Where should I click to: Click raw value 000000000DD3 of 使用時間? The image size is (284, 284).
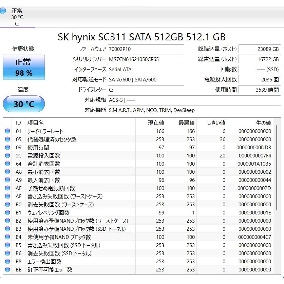click(x=254, y=148)
